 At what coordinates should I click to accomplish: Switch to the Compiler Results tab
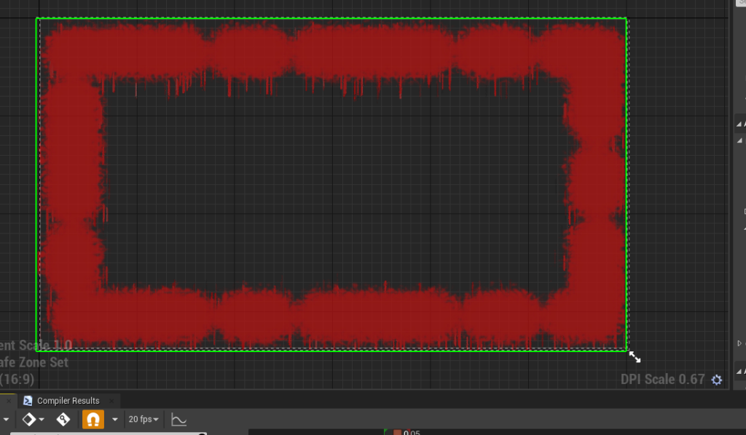[x=68, y=401]
